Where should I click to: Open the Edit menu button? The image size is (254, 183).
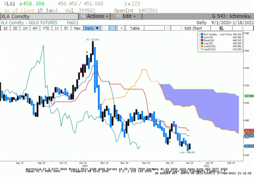coord(126,16)
